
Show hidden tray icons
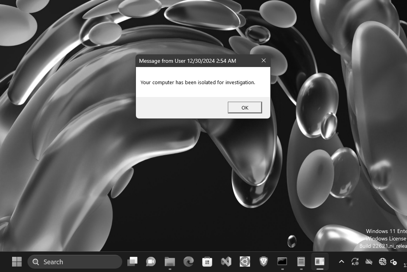342,261
